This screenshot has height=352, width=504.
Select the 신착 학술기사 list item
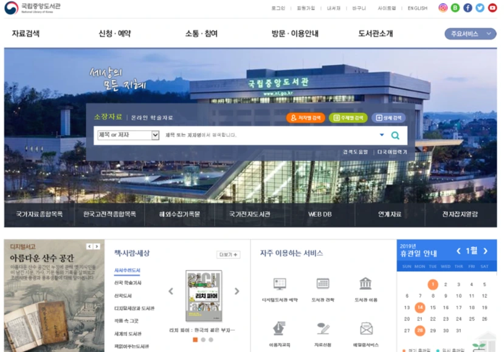click(128, 283)
